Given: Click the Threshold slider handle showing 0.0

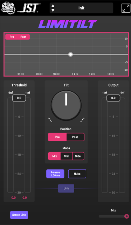Looking at the screenshot, I should pyautogui.click(x=19, y=98).
